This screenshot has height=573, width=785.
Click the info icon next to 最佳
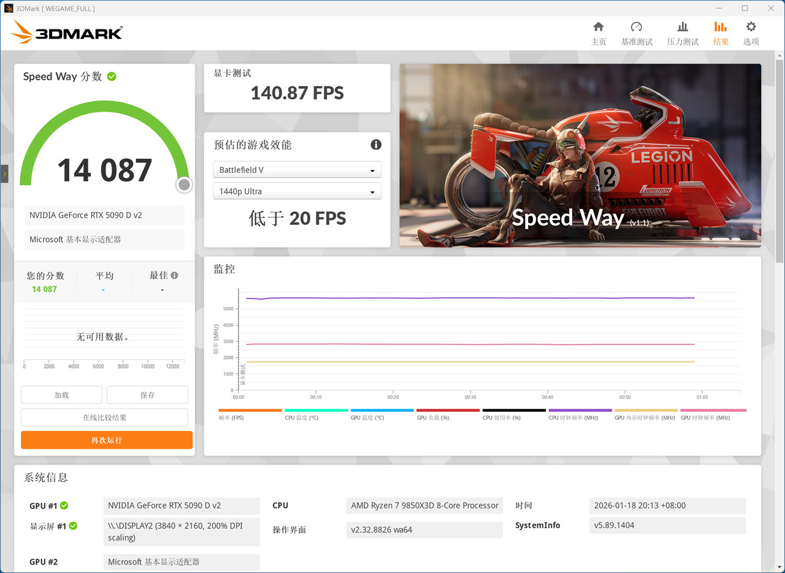174,276
